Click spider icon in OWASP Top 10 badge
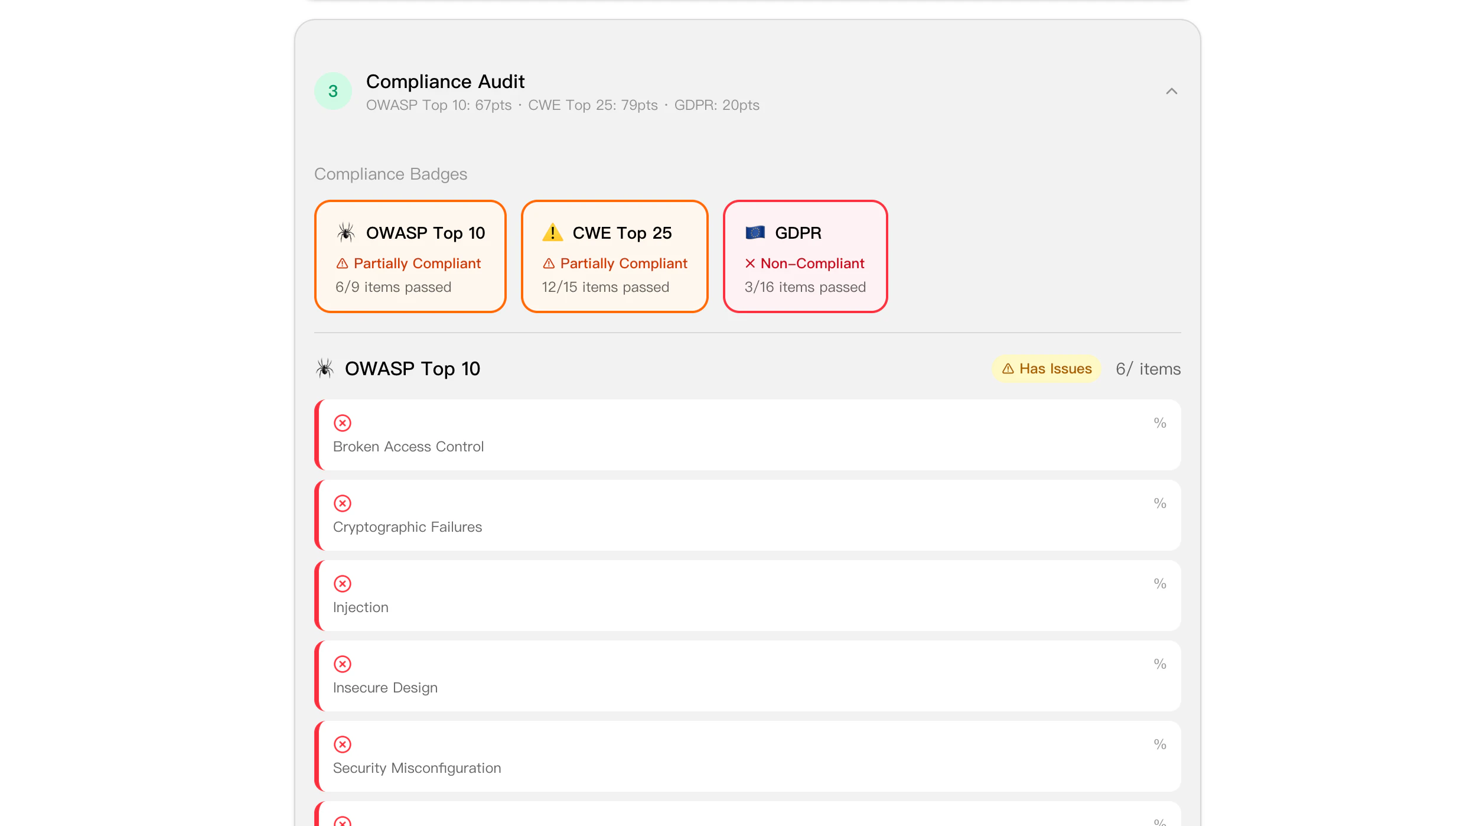The height and width of the screenshot is (826, 1473). coord(346,233)
